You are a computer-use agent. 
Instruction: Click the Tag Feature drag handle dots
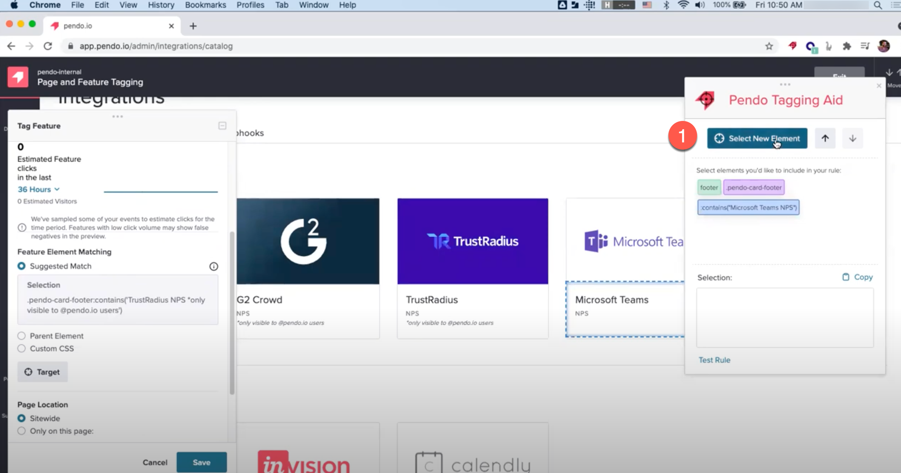117,116
